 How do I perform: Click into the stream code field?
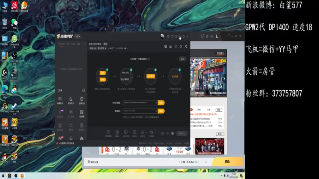coord(140,111)
